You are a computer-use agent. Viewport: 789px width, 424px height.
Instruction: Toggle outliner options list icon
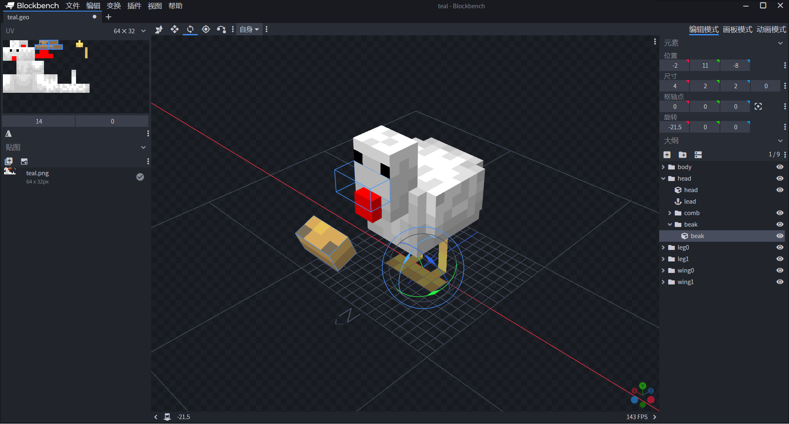pos(698,155)
